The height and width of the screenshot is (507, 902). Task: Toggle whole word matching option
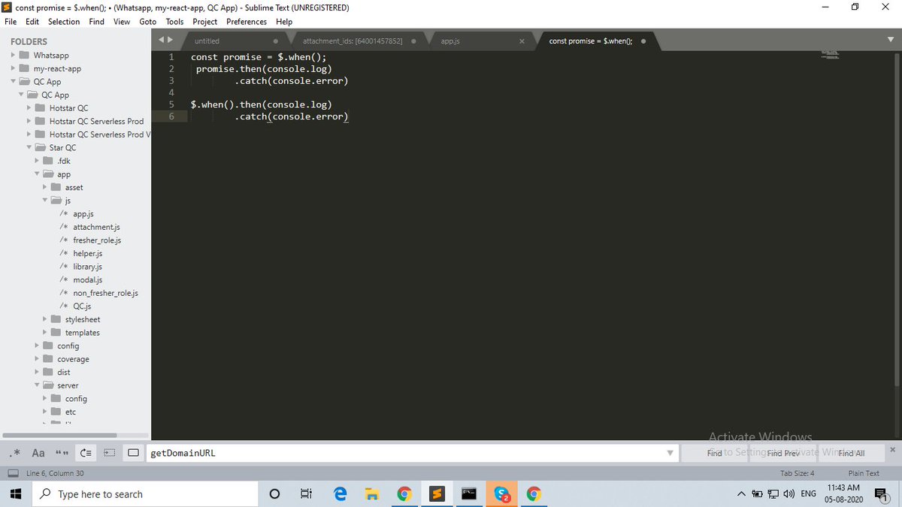[x=62, y=453]
